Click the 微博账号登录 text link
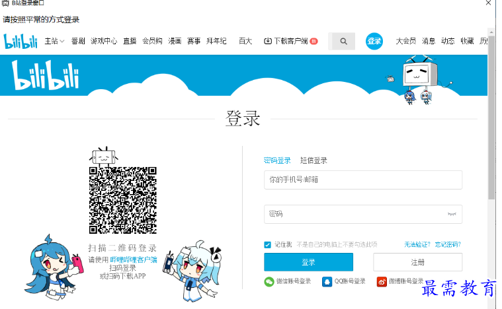Image resolution: width=502 pixels, height=309 pixels. (x=406, y=281)
